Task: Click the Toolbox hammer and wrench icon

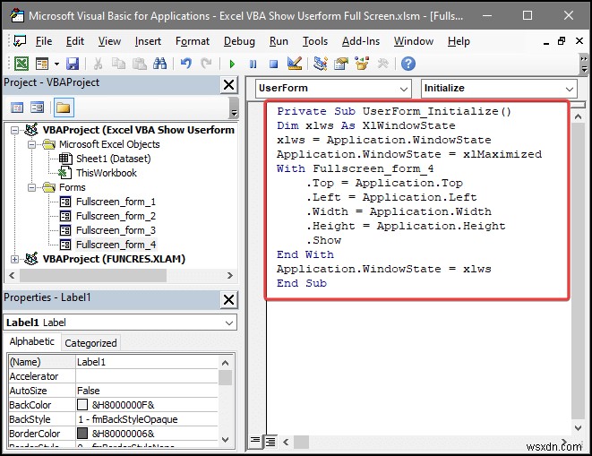Action: [382, 64]
